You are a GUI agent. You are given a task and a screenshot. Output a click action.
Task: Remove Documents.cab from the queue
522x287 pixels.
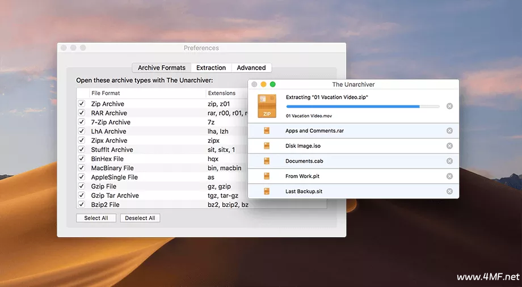coord(449,161)
